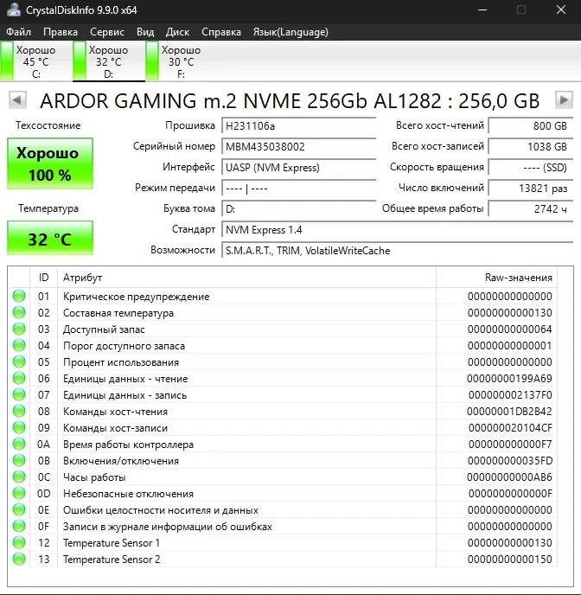The image size is (581, 595).
Task: Click total host reads value 800 GB
Action: coord(531,125)
